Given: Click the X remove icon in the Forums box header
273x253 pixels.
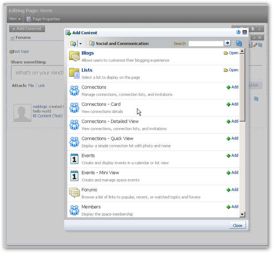Looking at the screenshot, I should [x=260, y=37].
